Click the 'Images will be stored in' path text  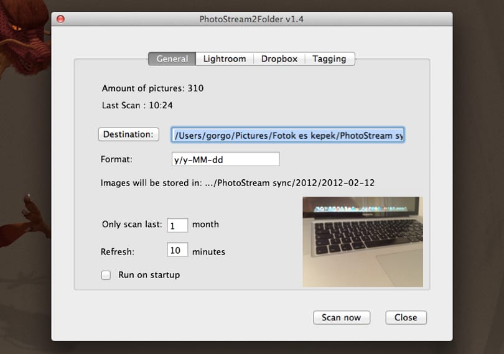tap(238, 183)
